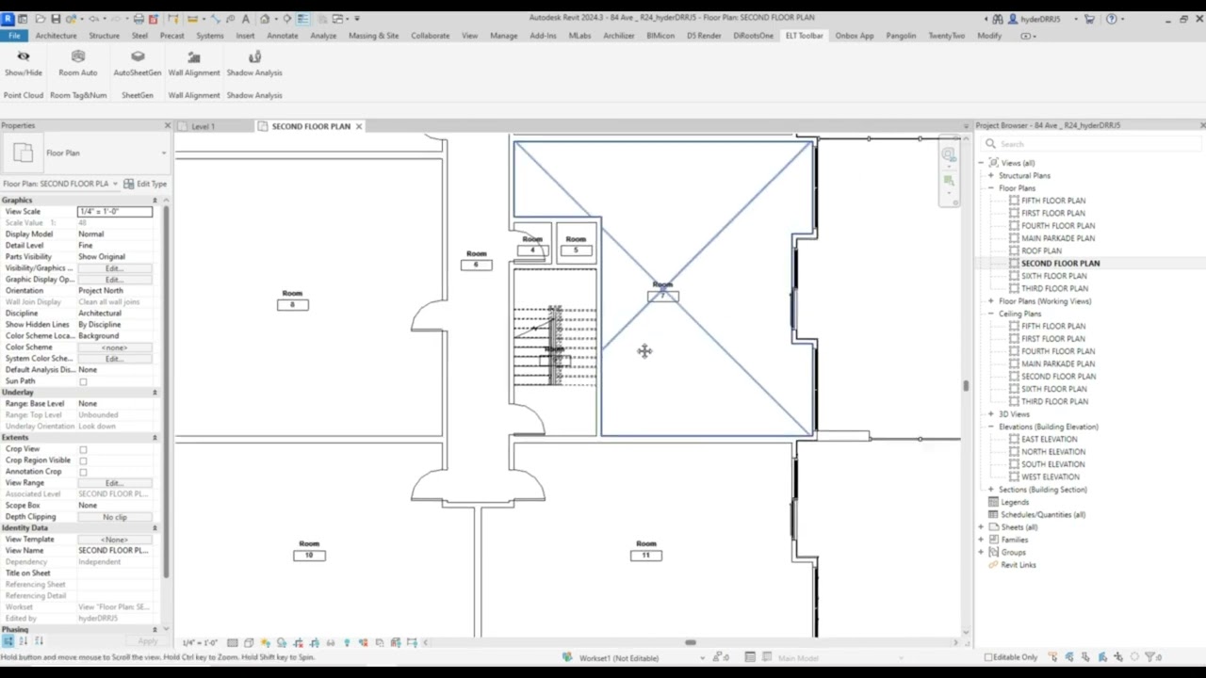Click the Worksets icon beside Workset1
Viewport: 1206px width, 678px height.
click(568, 657)
